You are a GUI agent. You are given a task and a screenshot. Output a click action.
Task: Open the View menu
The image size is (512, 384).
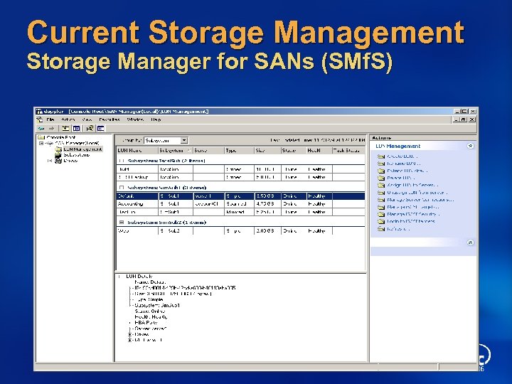(87, 119)
